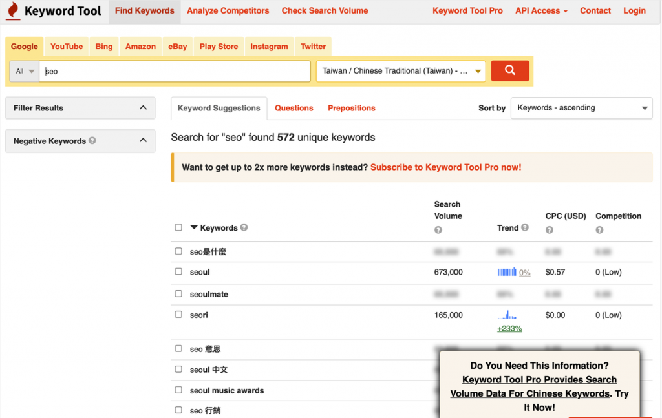Image resolution: width=662 pixels, height=418 pixels.
Task: Check the box for seo 意思
Action: (178, 349)
